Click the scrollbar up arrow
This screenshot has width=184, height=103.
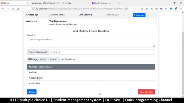(183, 13)
